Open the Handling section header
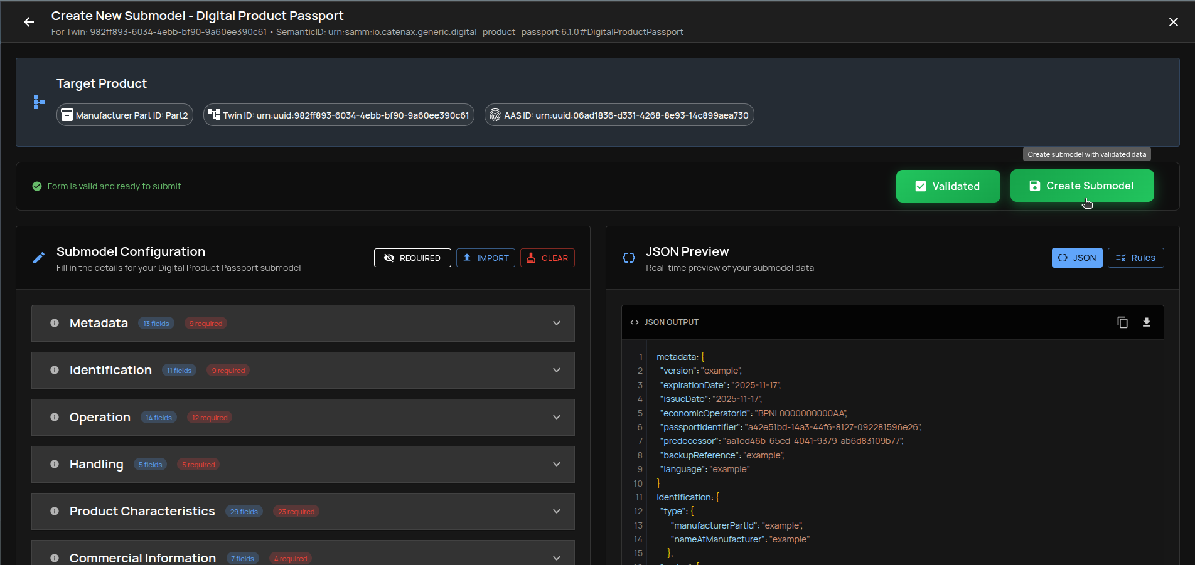1195x565 pixels. (x=556, y=464)
